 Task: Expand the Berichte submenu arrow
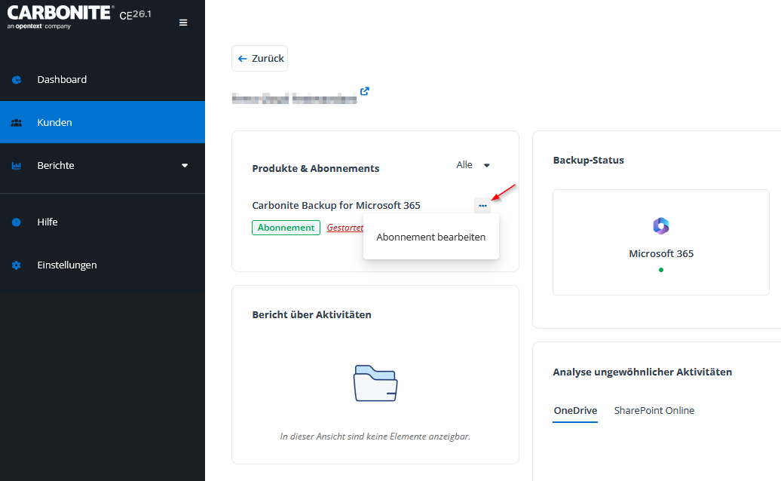point(185,166)
